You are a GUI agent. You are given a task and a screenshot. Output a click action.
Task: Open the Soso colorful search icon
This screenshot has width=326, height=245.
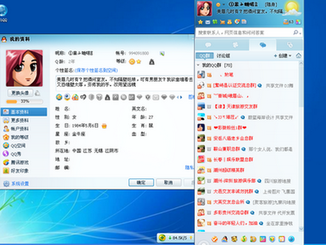pos(237,21)
